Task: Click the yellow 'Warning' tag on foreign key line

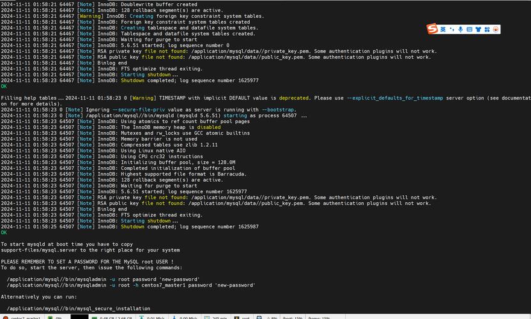Action: 90,16
